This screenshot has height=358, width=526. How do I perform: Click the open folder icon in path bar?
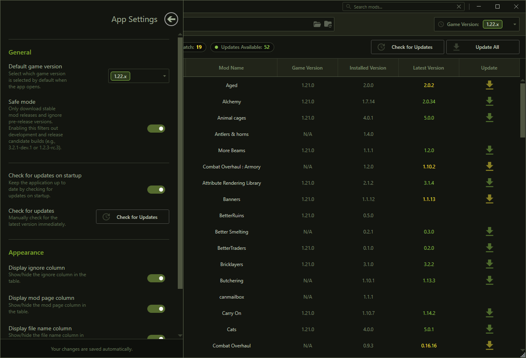[317, 24]
